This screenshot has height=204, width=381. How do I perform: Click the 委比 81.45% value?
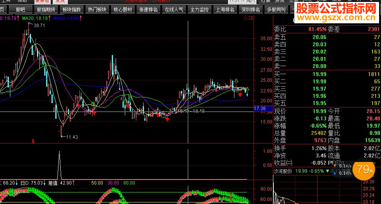pyautogui.click(x=318, y=29)
